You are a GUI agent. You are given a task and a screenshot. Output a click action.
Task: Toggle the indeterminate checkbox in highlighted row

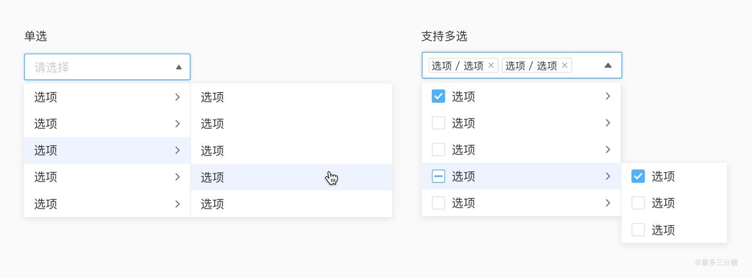(438, 177)
